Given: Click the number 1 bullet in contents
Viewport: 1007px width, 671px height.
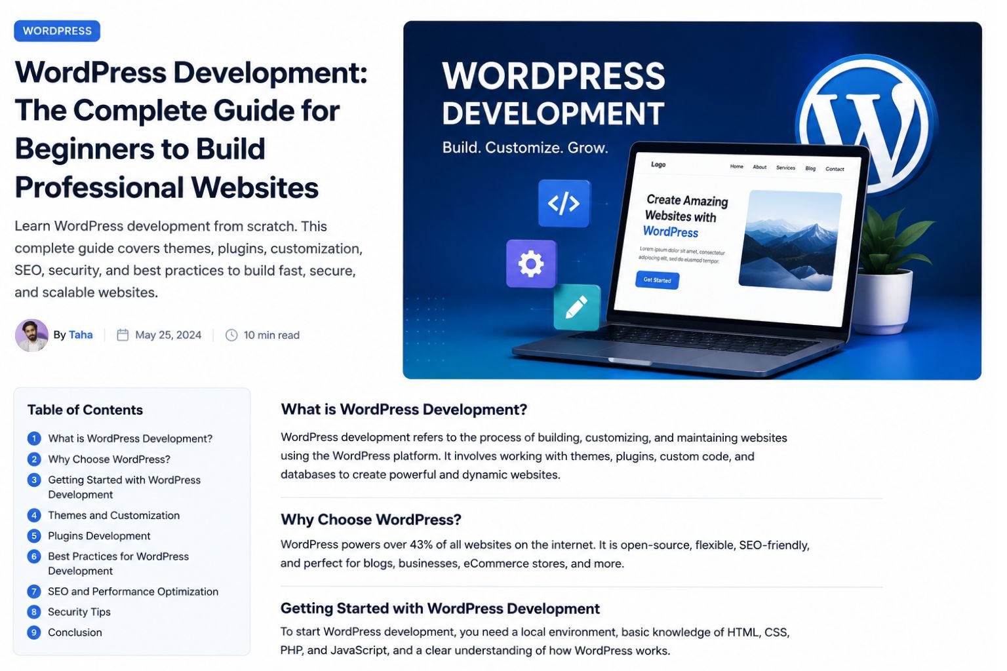Looking at the screenshot, I should click(34, 438).
